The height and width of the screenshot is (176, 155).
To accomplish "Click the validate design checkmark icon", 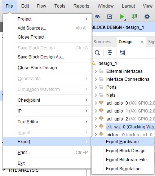I will 110,17.
